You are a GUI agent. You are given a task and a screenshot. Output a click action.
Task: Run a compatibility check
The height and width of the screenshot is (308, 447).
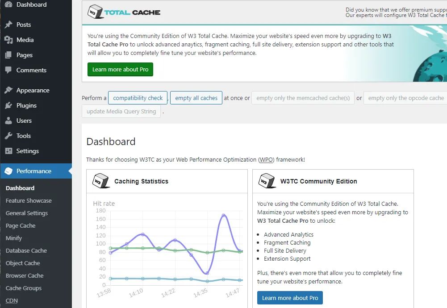(x=138, y=97)
